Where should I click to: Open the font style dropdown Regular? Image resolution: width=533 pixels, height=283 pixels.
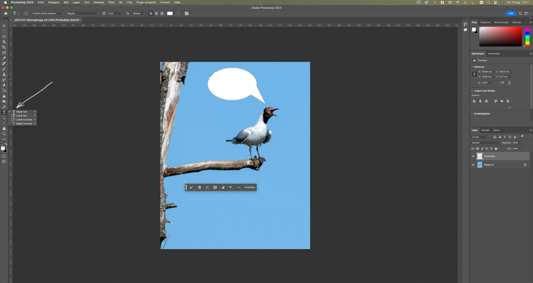coord(82,14)
